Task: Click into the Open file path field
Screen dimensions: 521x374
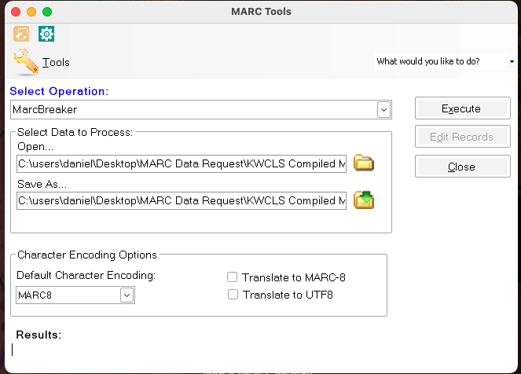Action: pyautogui.click(x=182, y=163)
